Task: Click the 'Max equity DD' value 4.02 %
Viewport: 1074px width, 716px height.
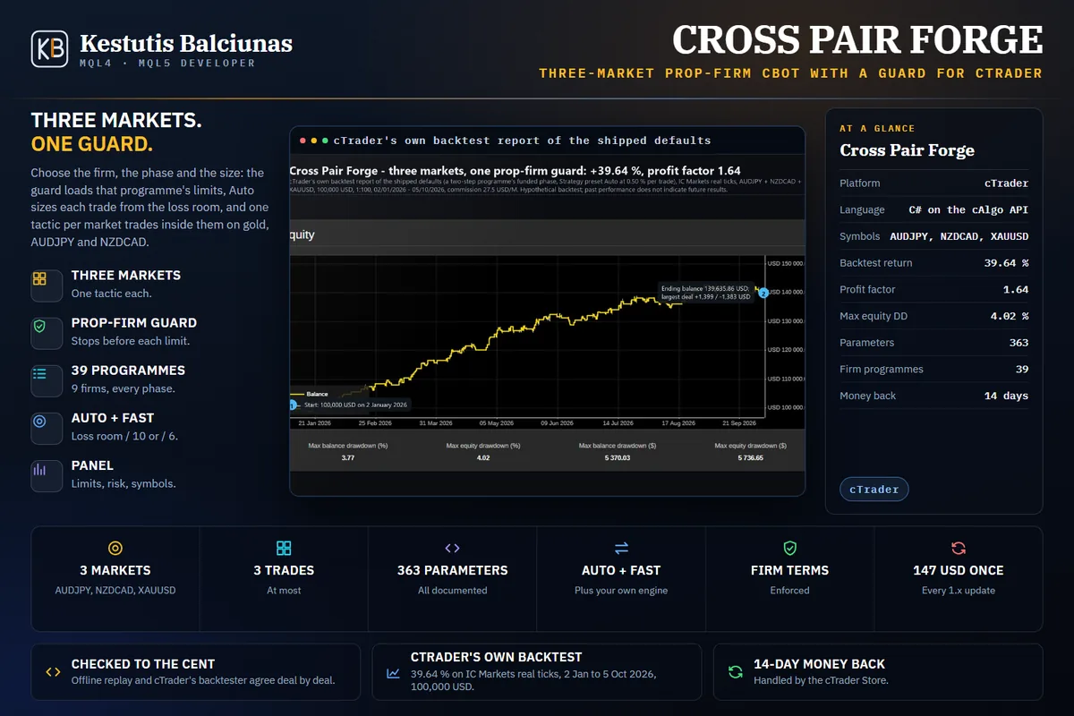Action: click(x=1010, y=316)
